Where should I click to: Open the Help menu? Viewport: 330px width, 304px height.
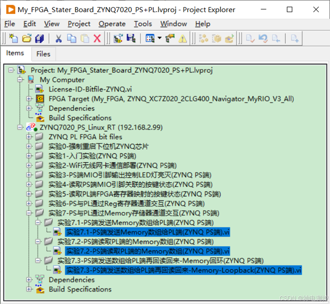[x=203, y=24]
